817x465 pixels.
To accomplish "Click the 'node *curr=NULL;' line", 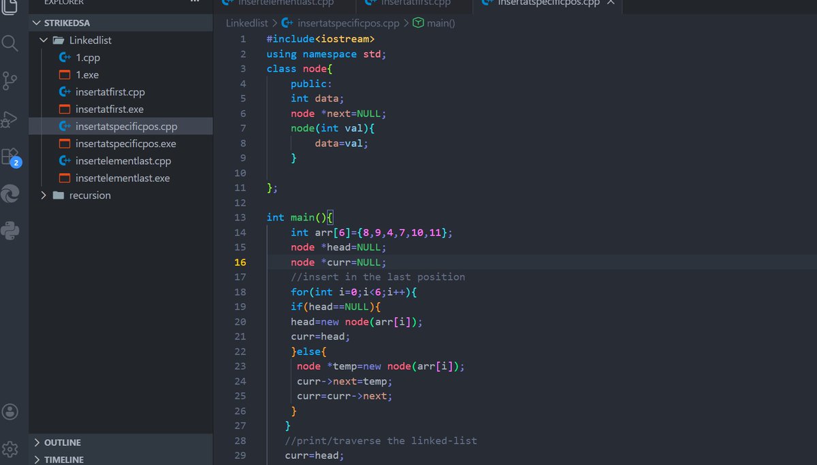I will pos(338,262).
